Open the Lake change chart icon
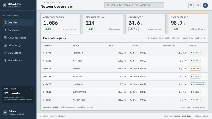 [5, 45]
